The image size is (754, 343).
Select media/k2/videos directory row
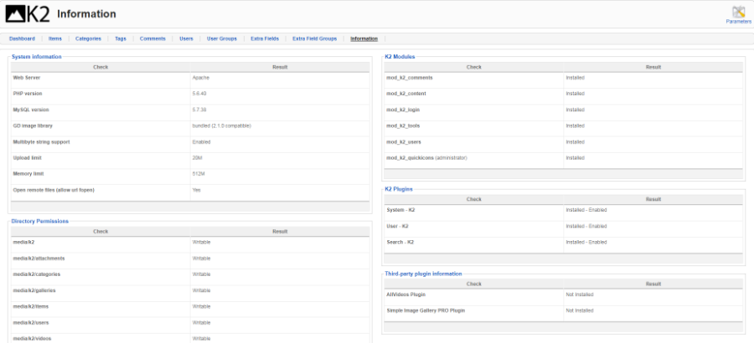click(190, 338)
